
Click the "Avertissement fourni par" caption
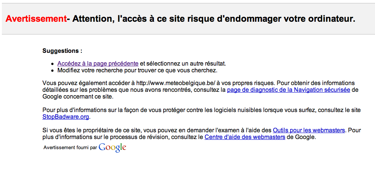pyautogui.click(x=70, y=148)
